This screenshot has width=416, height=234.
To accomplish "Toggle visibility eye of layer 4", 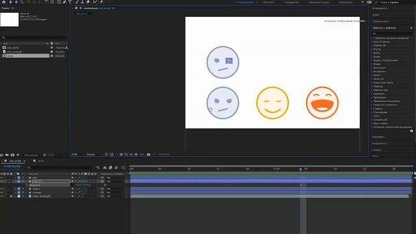I will coord(1,192).
